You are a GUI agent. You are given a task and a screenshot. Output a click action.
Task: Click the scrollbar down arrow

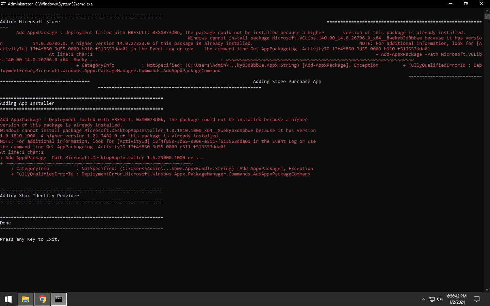point(487,290)
